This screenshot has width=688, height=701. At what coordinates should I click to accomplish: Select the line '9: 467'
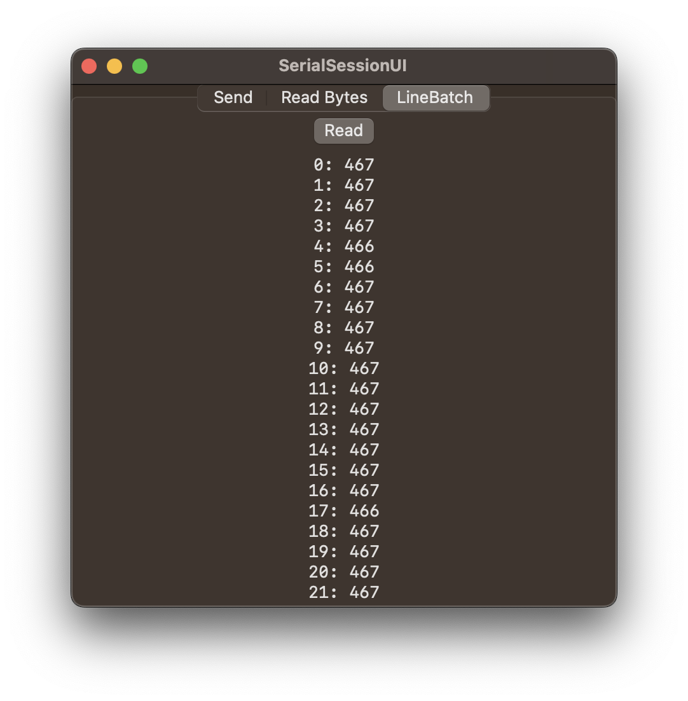click(343, 348)
